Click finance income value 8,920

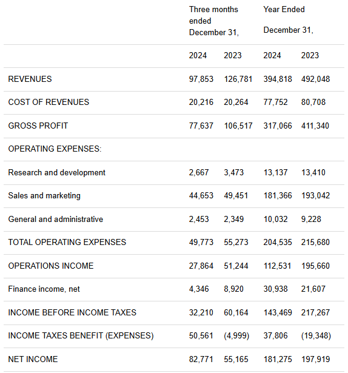pos(233,289)
